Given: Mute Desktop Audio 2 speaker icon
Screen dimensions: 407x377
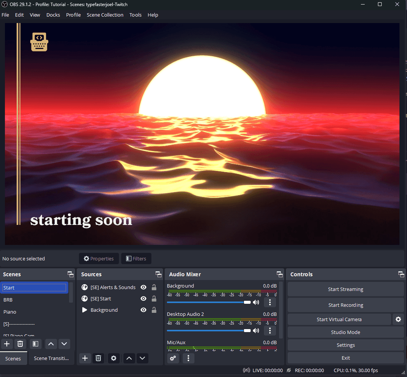Looking at the screenshot, I should pyautogui.click(x=256, y=330).
